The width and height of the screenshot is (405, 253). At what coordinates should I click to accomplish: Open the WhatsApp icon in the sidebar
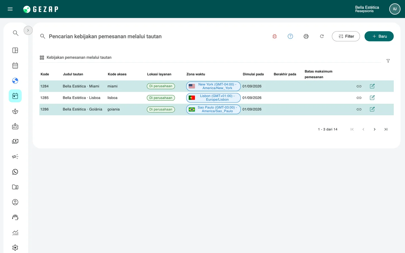coord(15,172)
